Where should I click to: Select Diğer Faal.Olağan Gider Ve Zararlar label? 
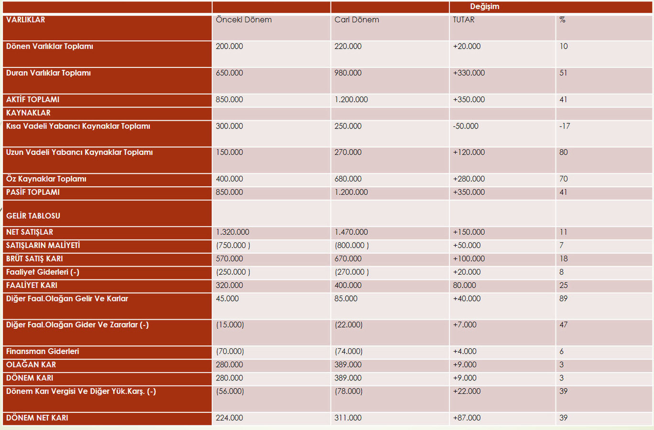tap(77, 325)
